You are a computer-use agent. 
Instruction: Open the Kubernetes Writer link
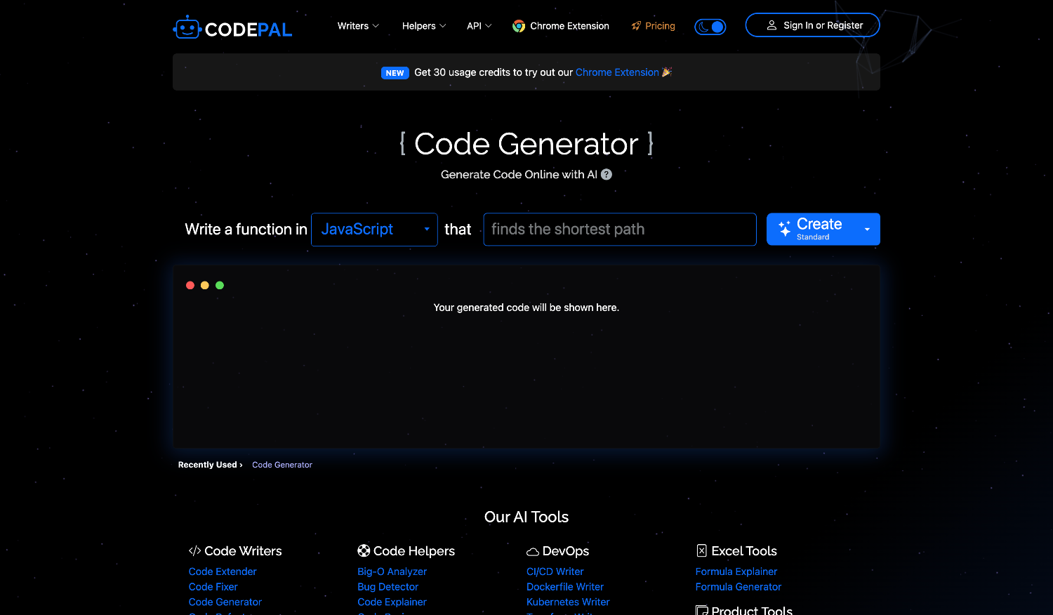coord(568,602)
